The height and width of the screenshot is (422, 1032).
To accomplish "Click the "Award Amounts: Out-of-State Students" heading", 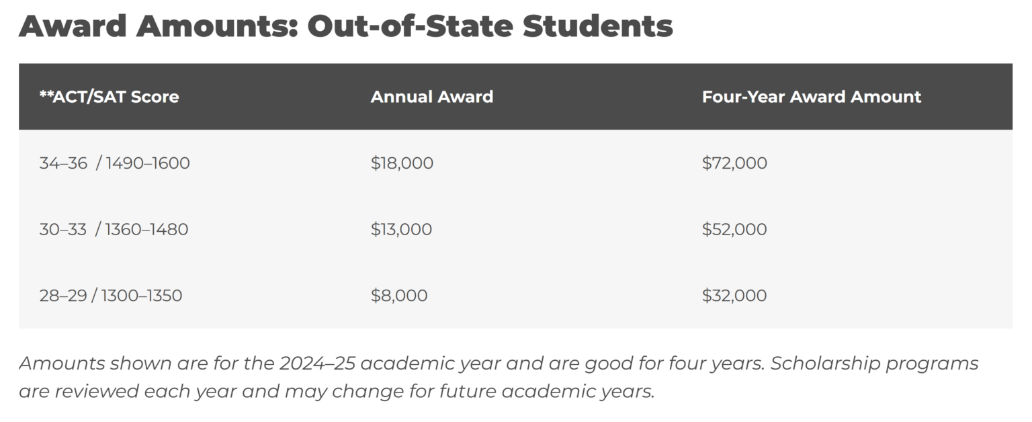I will (345, 26).
